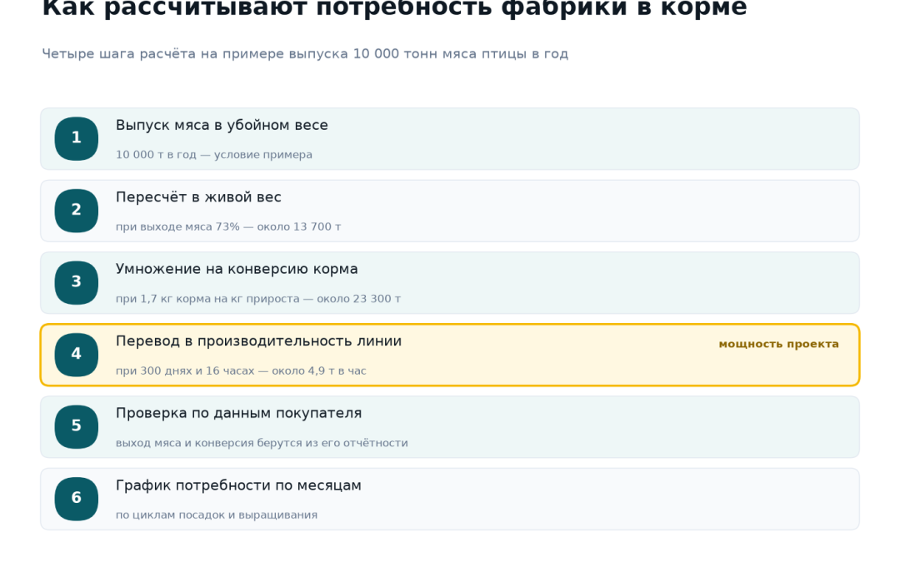Click the step 4 number badge
900x562 pixels.
click(77, 355)
